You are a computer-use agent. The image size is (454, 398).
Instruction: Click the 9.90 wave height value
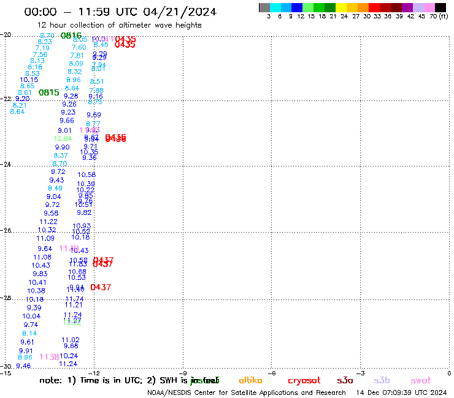coord(62,147)
